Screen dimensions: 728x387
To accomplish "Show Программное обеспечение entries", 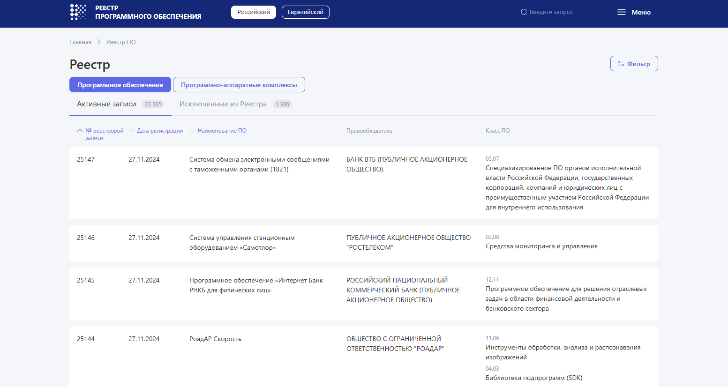I will (120, 85).
